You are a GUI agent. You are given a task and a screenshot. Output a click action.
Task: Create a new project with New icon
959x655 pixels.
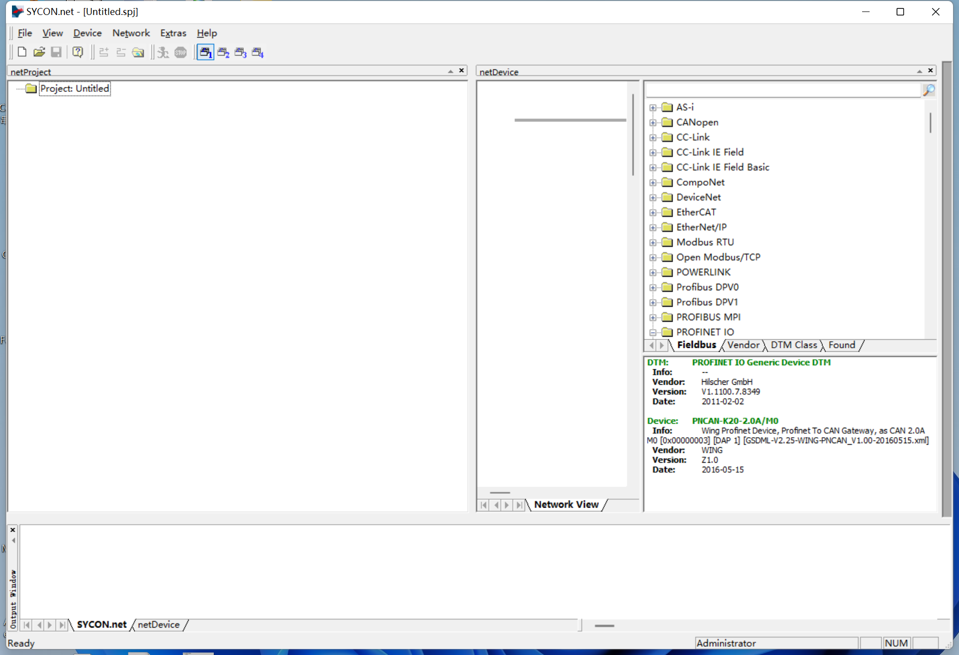22,52
